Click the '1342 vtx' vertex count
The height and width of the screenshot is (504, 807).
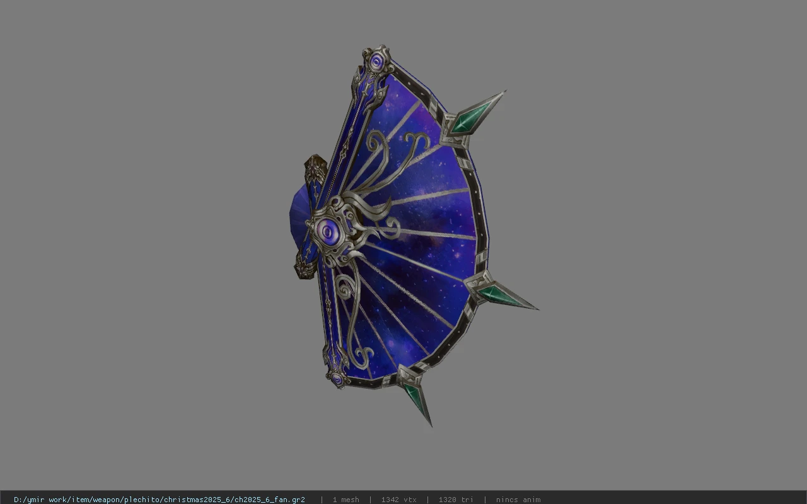398,500
